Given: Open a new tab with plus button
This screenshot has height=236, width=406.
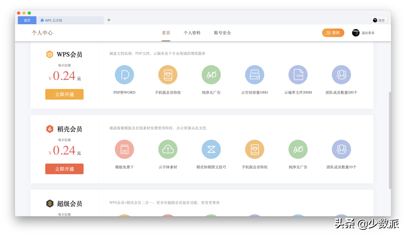Looking at the screenshot, I should [x=109, y=20].
